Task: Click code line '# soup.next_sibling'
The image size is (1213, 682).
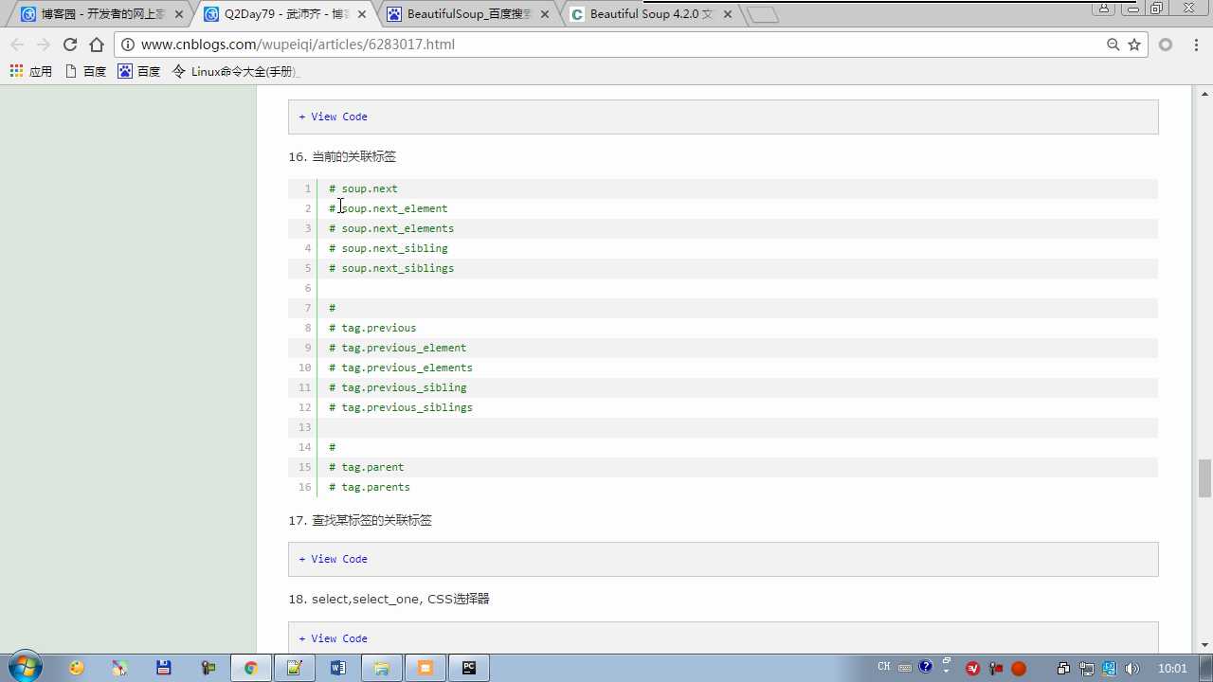Action: coord(389,248)
